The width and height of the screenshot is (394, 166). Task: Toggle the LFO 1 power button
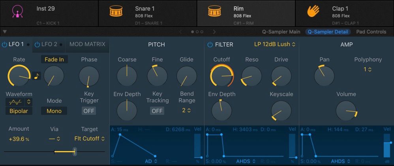[x=4, y=44]
